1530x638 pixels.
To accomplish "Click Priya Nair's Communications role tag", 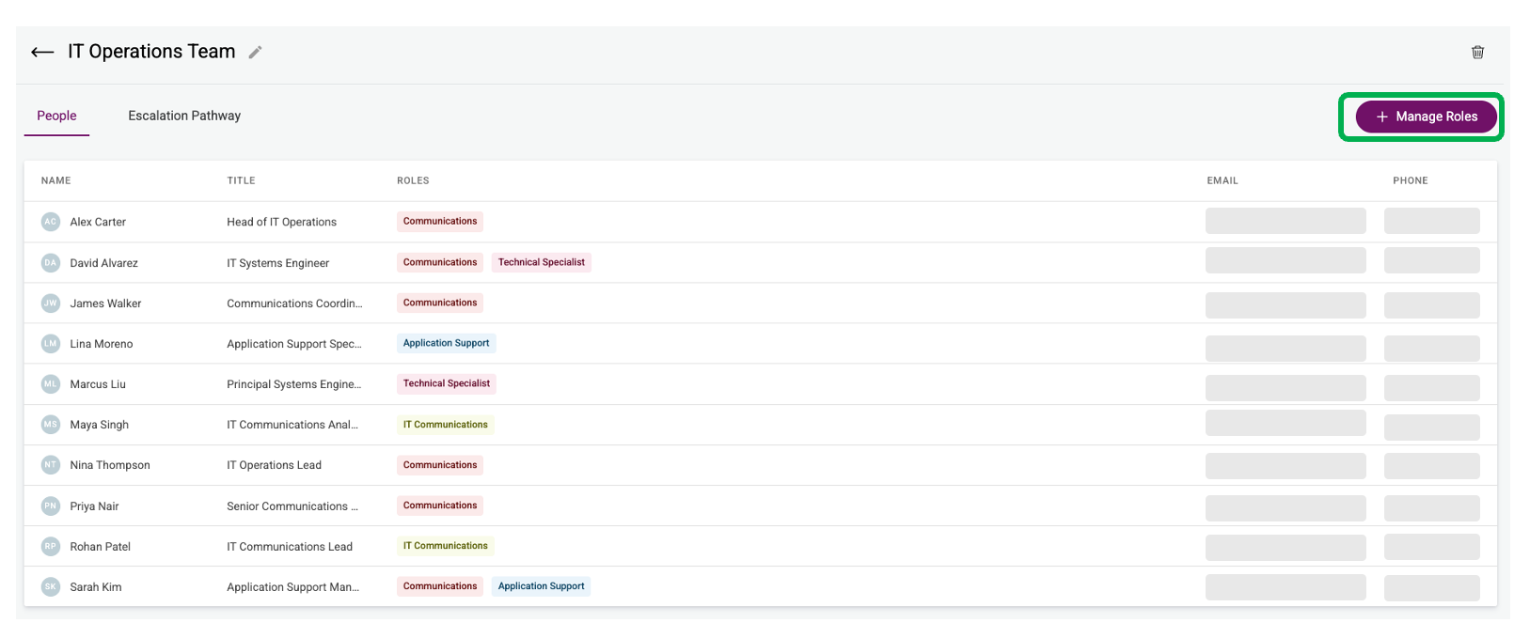I will coord(440,506).
